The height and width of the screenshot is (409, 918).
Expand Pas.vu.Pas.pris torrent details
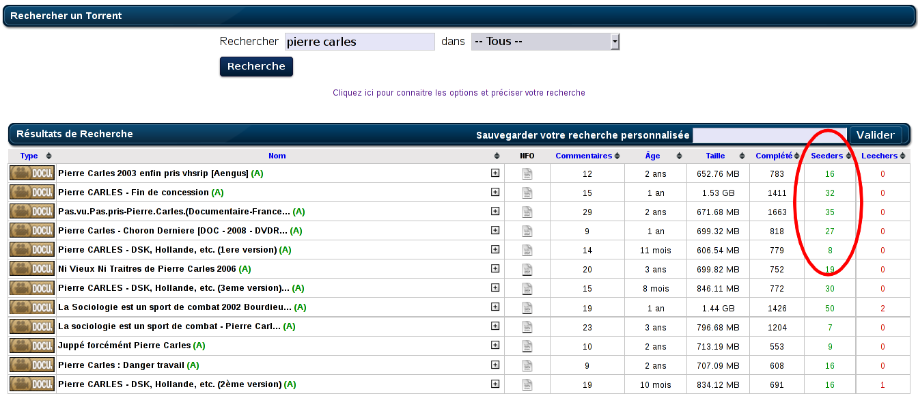tap(495, 211)
